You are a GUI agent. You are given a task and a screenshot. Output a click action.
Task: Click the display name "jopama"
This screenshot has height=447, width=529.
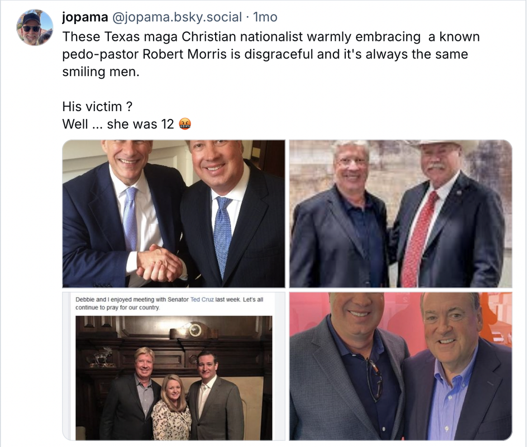point(85,17)
